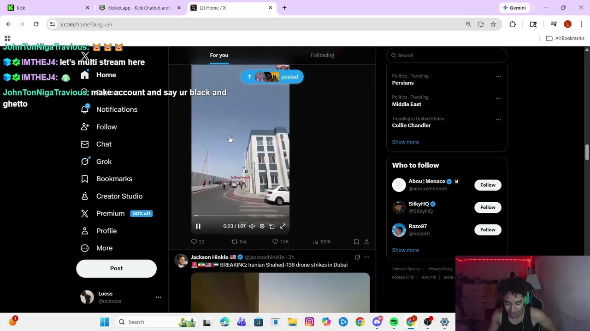Switch to the Kicklet.app browser tab
The image size is (590, 331).
pyautogui.click(x=140, y=8)
